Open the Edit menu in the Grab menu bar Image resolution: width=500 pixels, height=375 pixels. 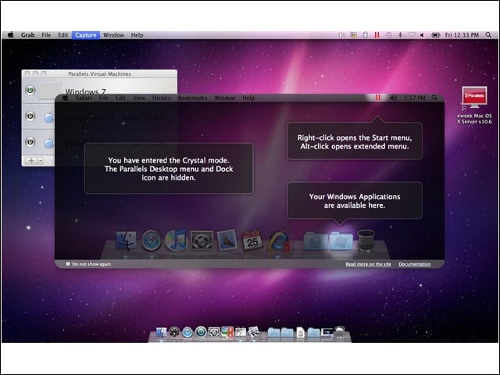pyautogui.click(x=62, y=35)
